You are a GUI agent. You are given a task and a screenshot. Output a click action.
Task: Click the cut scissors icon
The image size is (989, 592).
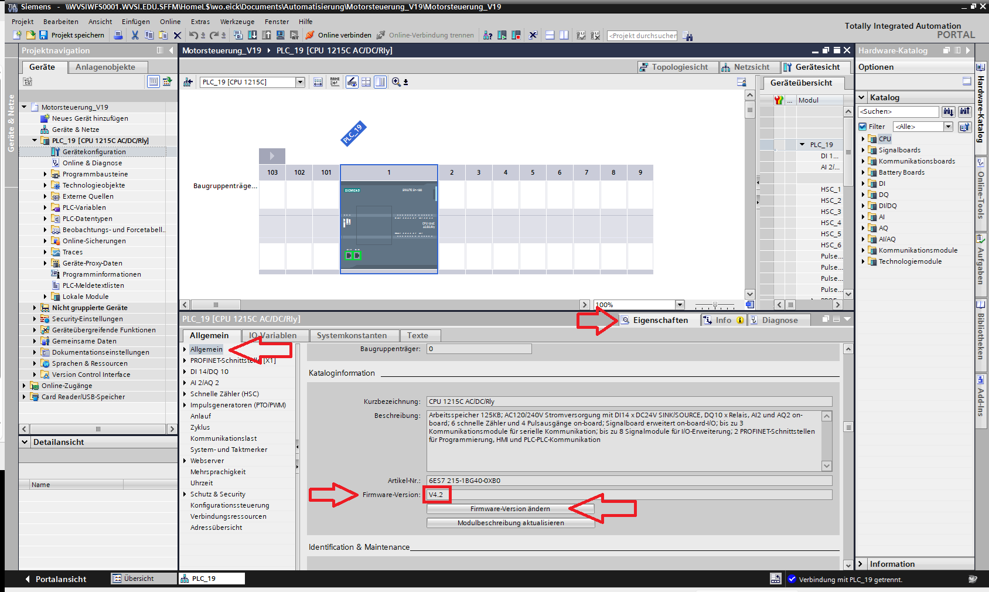(x=135, y=35)
